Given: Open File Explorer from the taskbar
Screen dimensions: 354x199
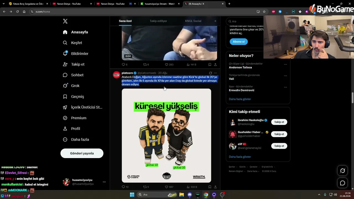Looking at the screenshot, I should click(181, 195).
